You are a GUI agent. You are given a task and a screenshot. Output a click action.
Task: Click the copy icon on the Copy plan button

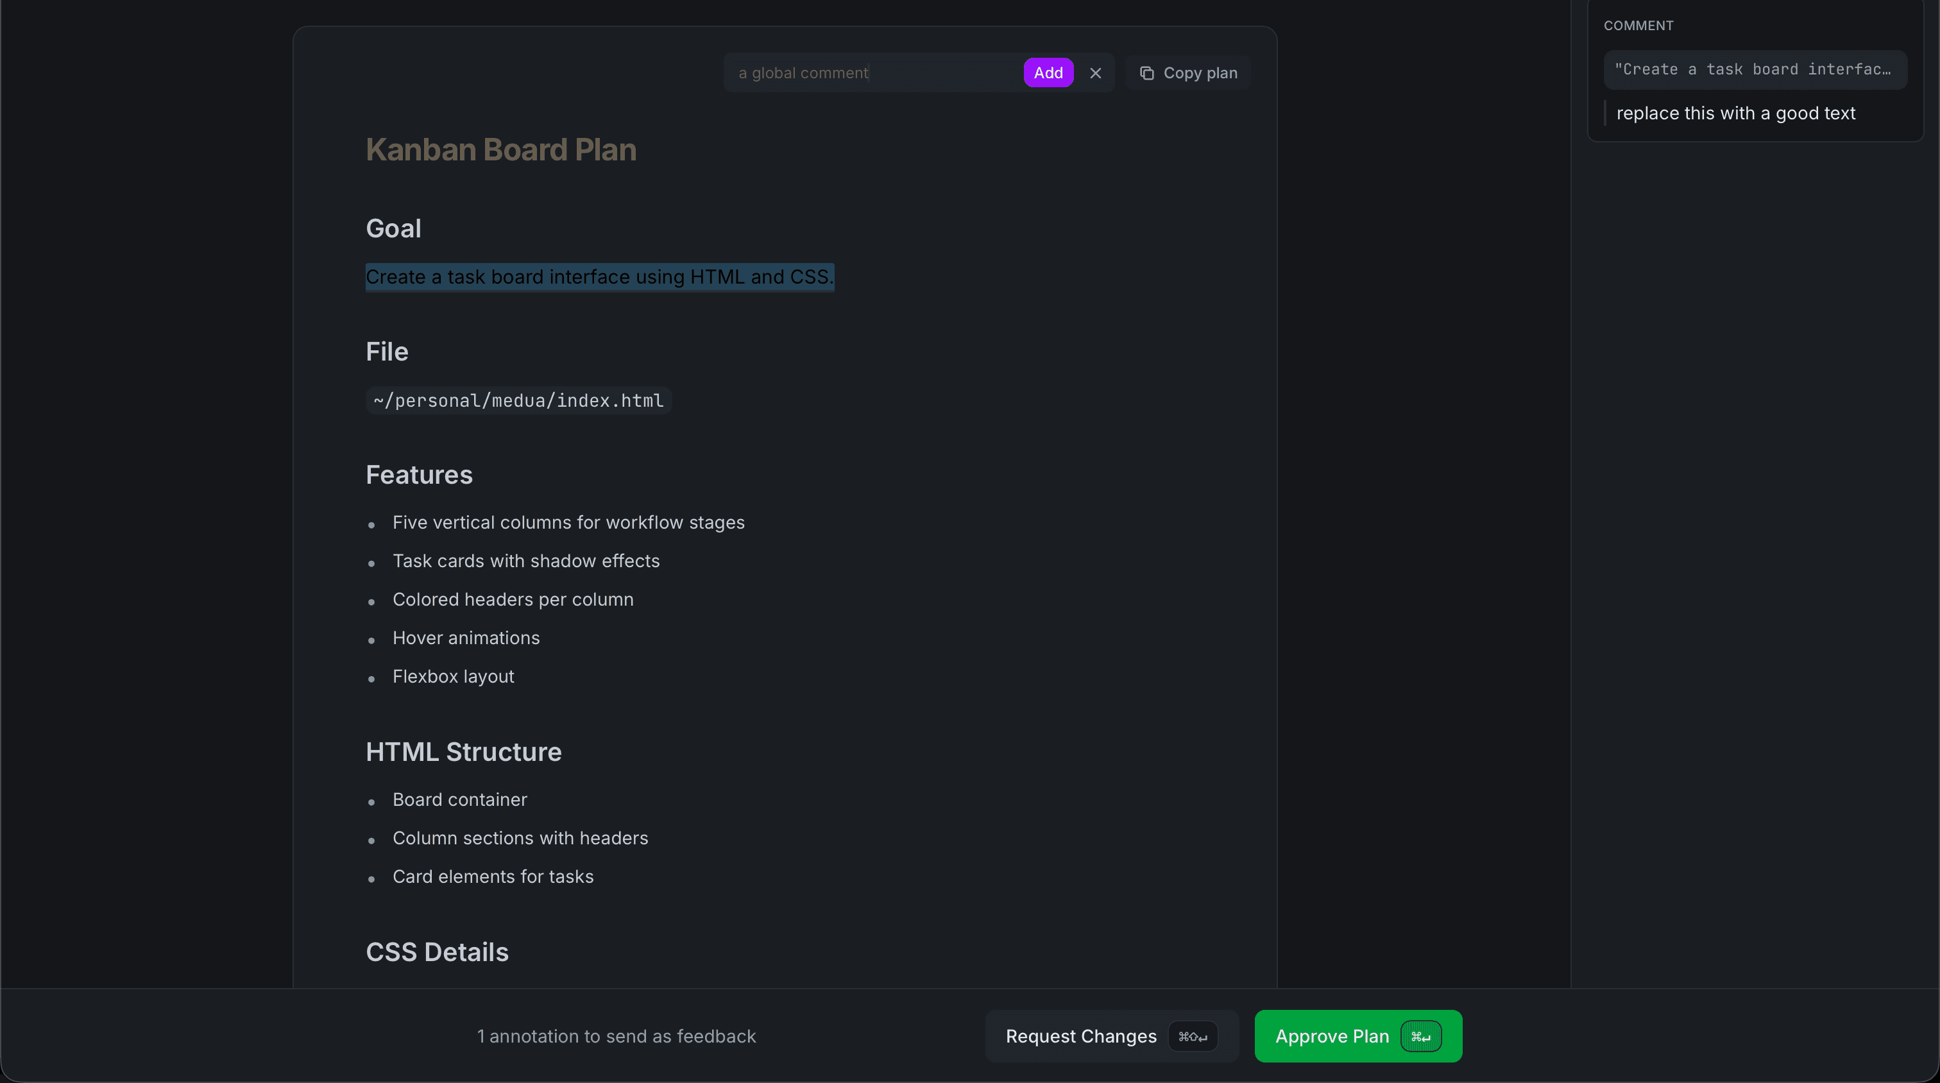1148,72
